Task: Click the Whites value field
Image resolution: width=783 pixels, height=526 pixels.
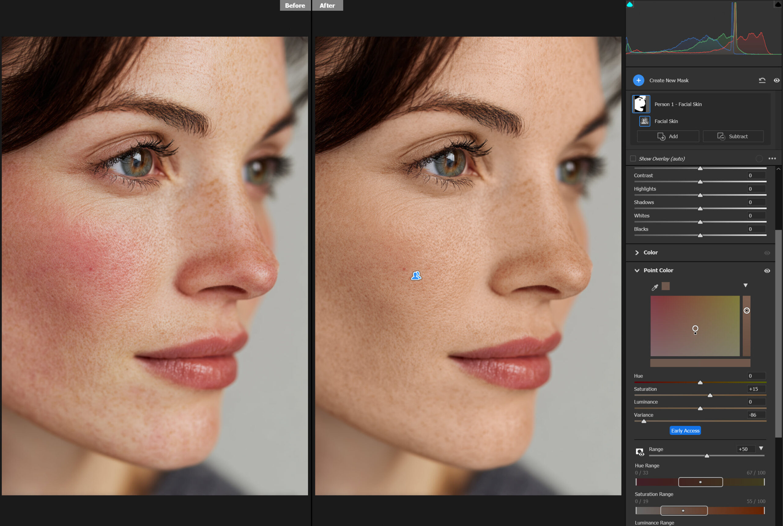Action: point(756,215)
